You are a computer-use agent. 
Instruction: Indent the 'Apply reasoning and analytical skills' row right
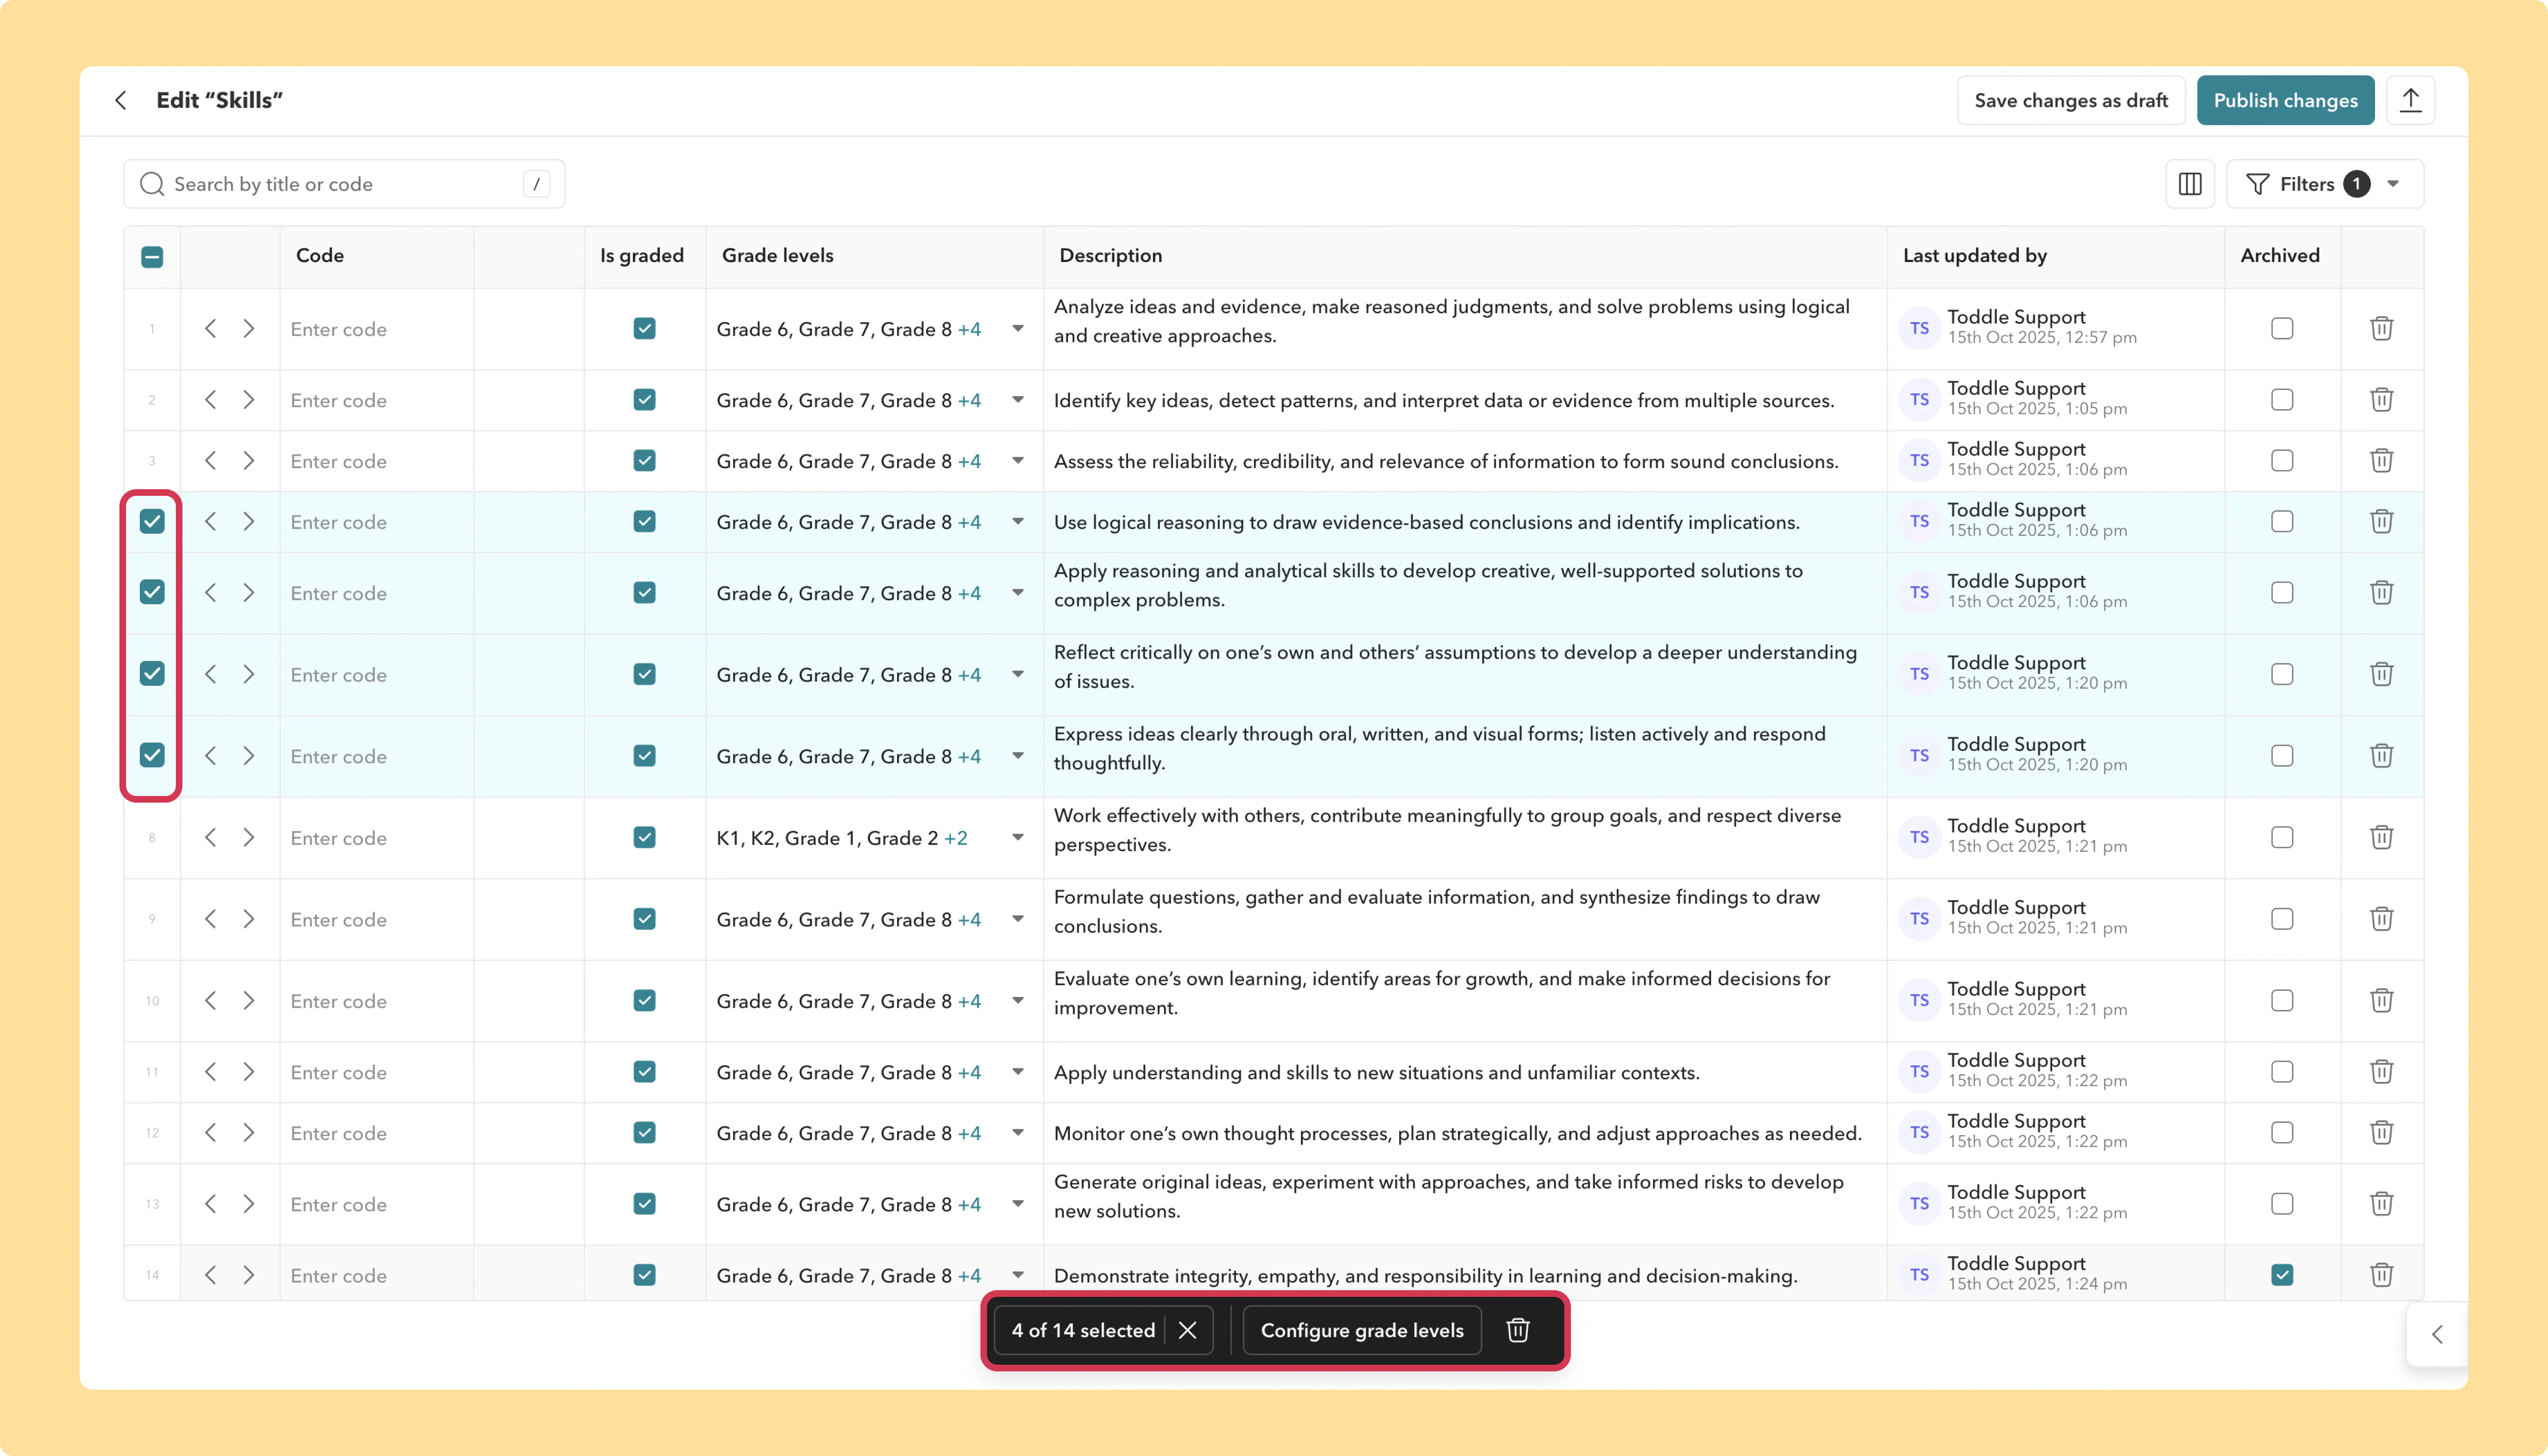[249, 593]
